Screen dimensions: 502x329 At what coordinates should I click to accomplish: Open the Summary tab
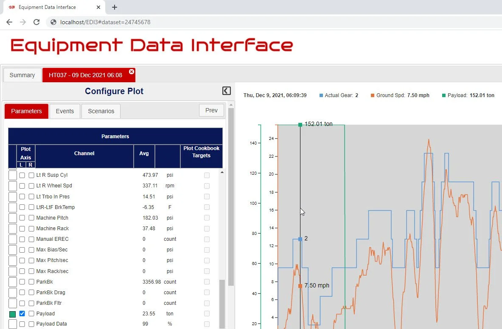click(x=22, y=75)
